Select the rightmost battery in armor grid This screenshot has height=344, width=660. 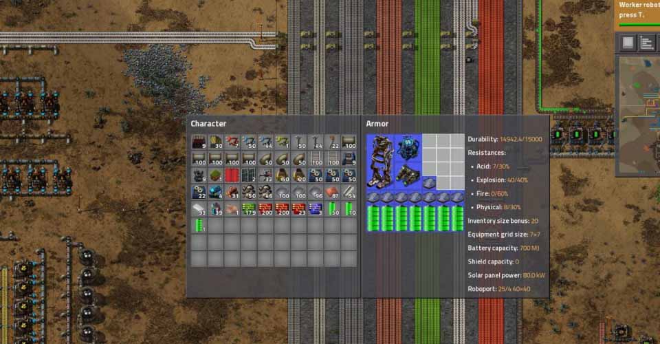point(457,218)
